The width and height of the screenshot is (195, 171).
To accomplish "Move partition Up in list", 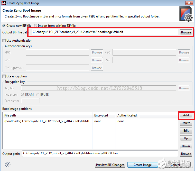I will [x=186, y=138].
